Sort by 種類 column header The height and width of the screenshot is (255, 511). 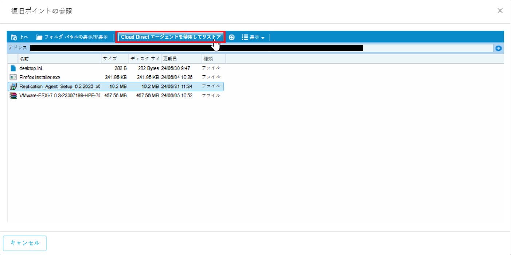pyautogui.click(x=214, y=59)
